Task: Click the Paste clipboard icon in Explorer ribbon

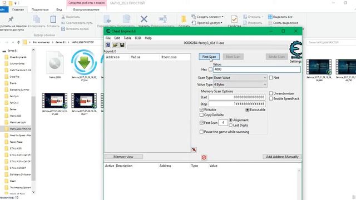Action: pyautogui.click(x=53, y=19)
